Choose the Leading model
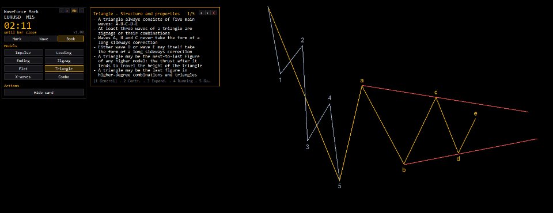553x213 pixels. [x=64, y=52]
